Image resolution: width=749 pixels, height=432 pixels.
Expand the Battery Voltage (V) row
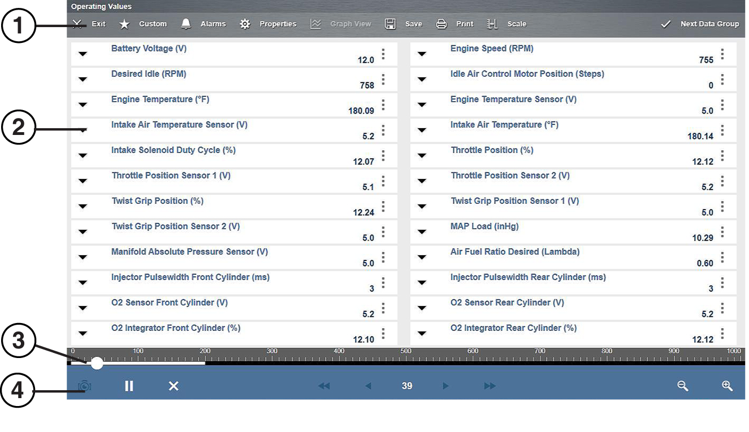click(x=83, y=54)
